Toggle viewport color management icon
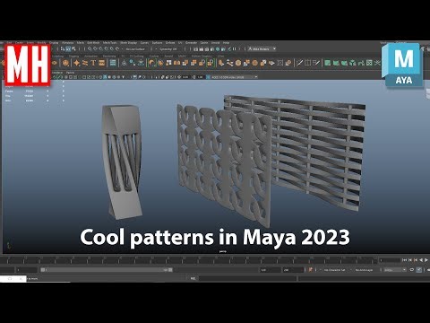This screenshot has width=430, height=323. [208, 77]
